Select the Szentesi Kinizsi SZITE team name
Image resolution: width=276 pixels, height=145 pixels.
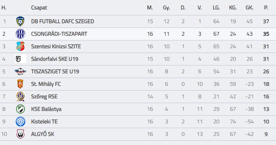(56, 46)
